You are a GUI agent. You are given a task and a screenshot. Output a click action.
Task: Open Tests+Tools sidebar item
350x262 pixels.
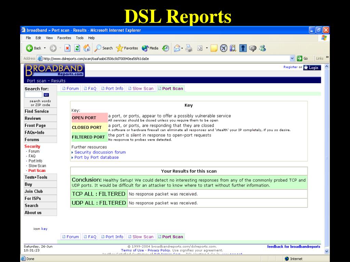coord(40,177)
